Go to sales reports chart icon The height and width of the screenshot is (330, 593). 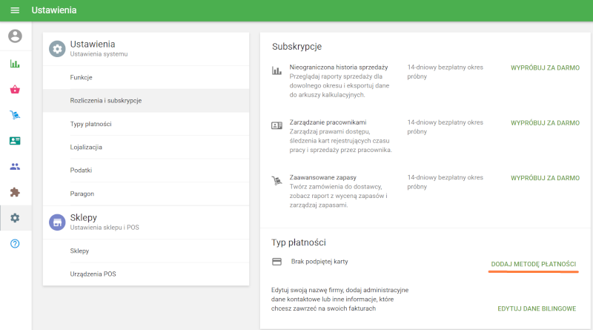[x=15, y=64]
